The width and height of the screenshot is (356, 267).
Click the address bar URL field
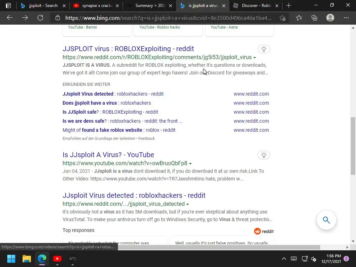pyautogui.click(x=168, y=18)
